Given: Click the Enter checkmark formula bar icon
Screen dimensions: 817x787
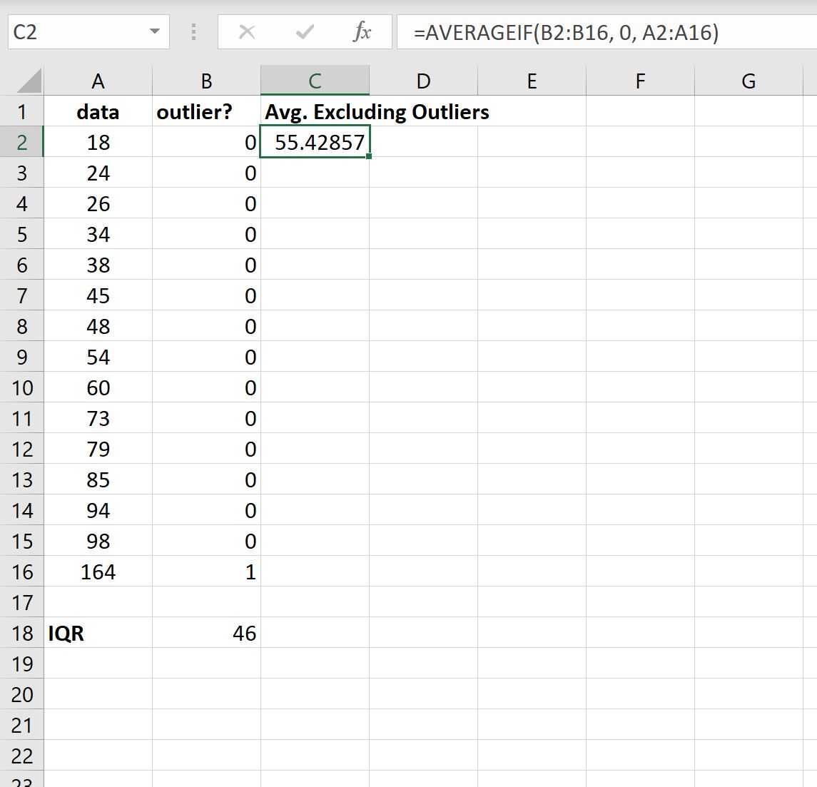Looking at the screenshot, I should tap(305, 32).
